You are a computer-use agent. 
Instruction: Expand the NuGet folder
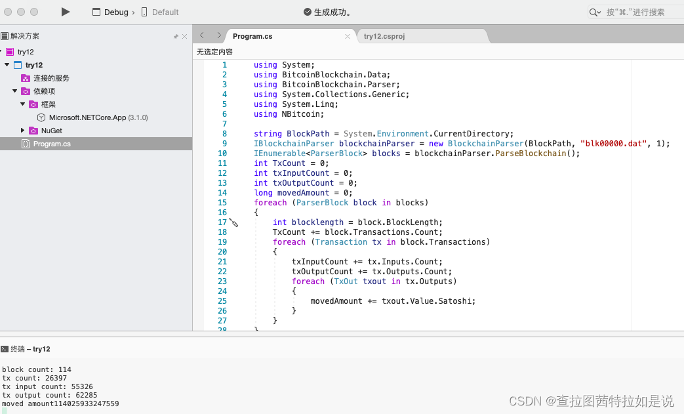point(23,130)
